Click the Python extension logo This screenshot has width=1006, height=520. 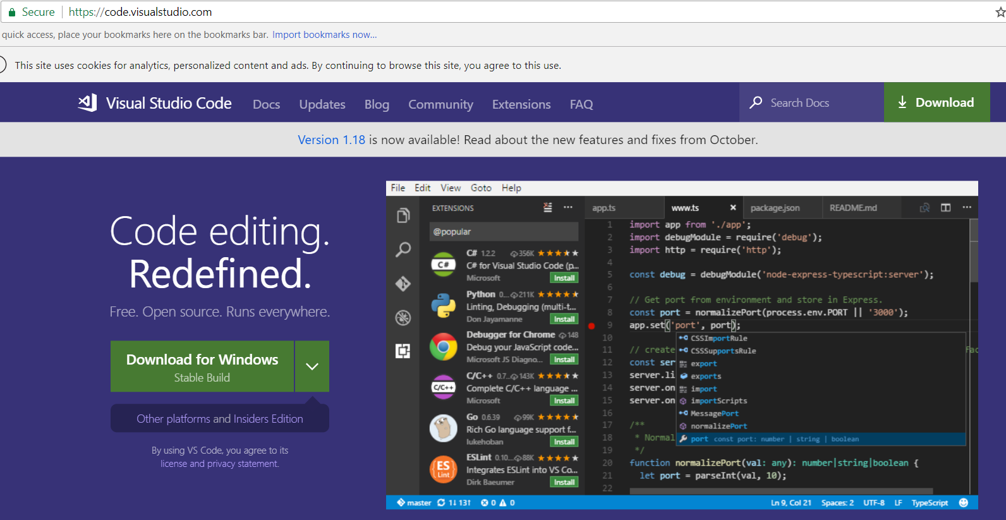pyautogui.click(x=444, y=306)
